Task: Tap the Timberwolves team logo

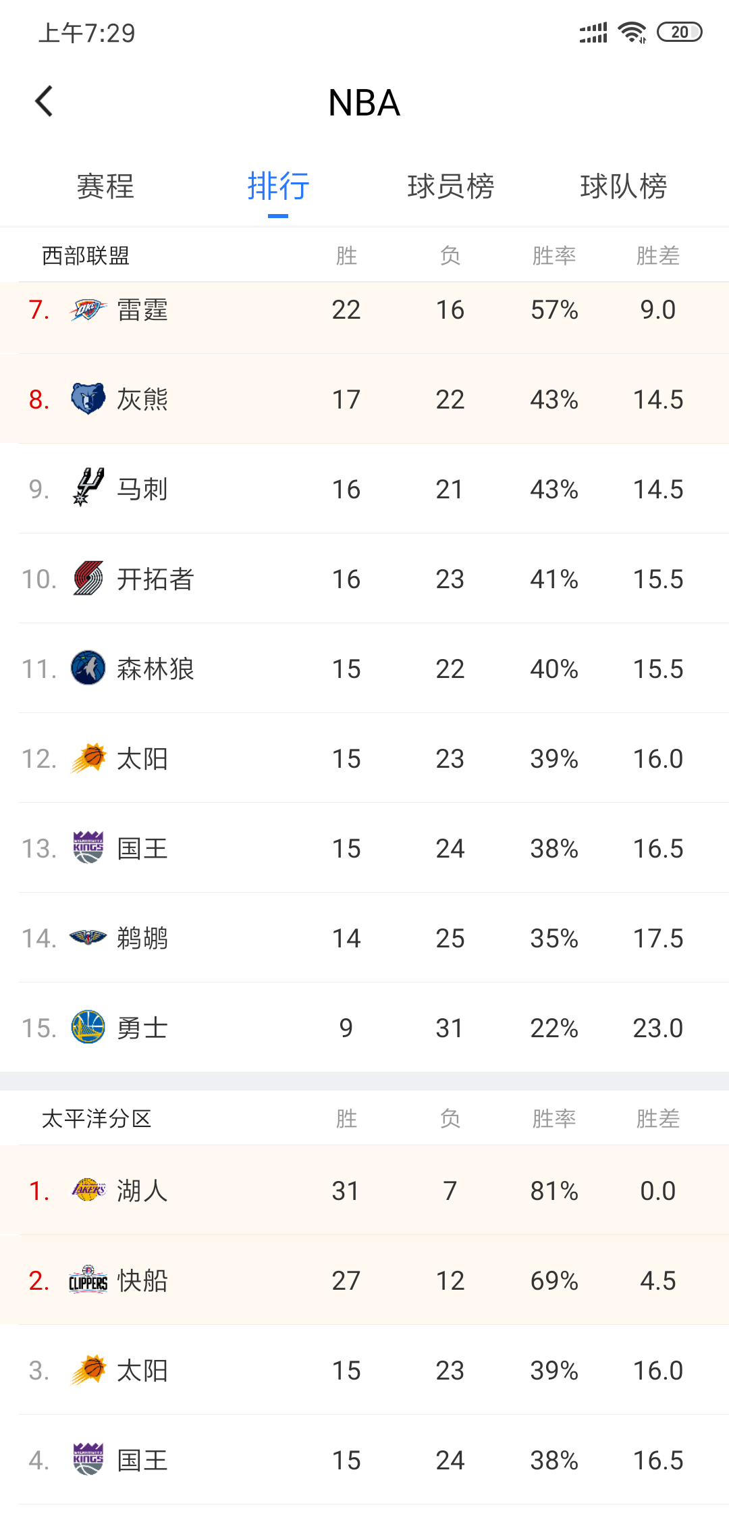Action: [88, 669]
